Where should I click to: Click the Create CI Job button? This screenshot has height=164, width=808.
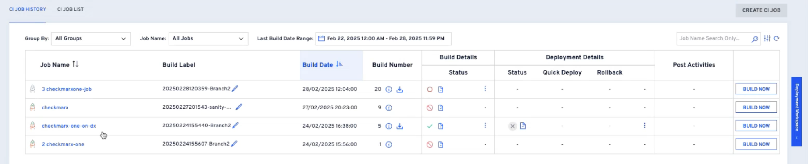[x=761, y=10]
